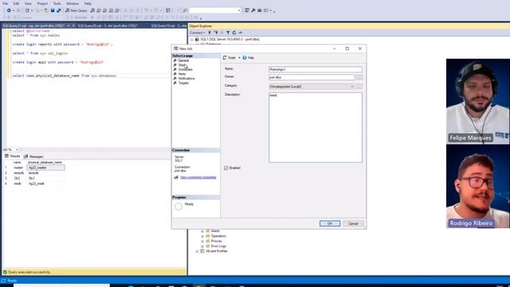Open the Window menu
Viewport: 510px width, 287px height.
[x=73, y=3]
